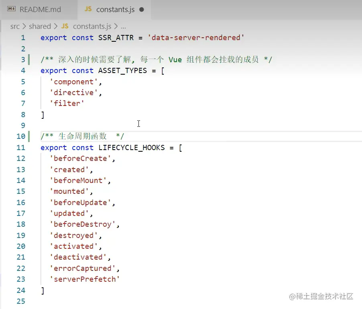Open the shared breadcrumb segment
This screenshot has height=309, width=362.
point(40,26)
